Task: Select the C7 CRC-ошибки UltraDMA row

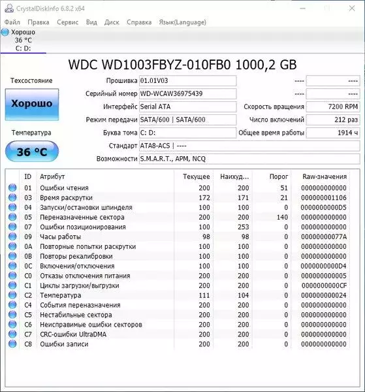Action: [178, 335]
